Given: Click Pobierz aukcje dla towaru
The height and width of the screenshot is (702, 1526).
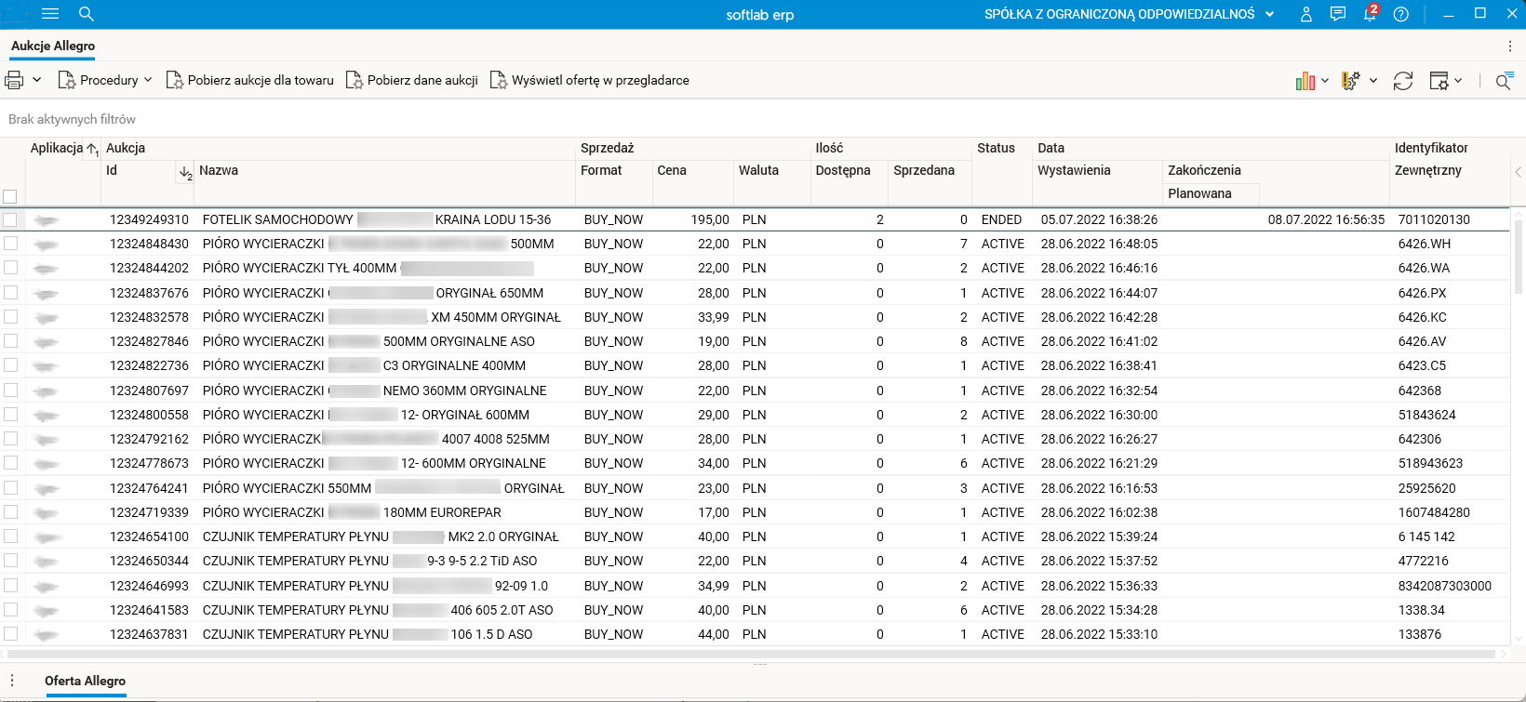Looking at the screenshot, I should 249,80.
